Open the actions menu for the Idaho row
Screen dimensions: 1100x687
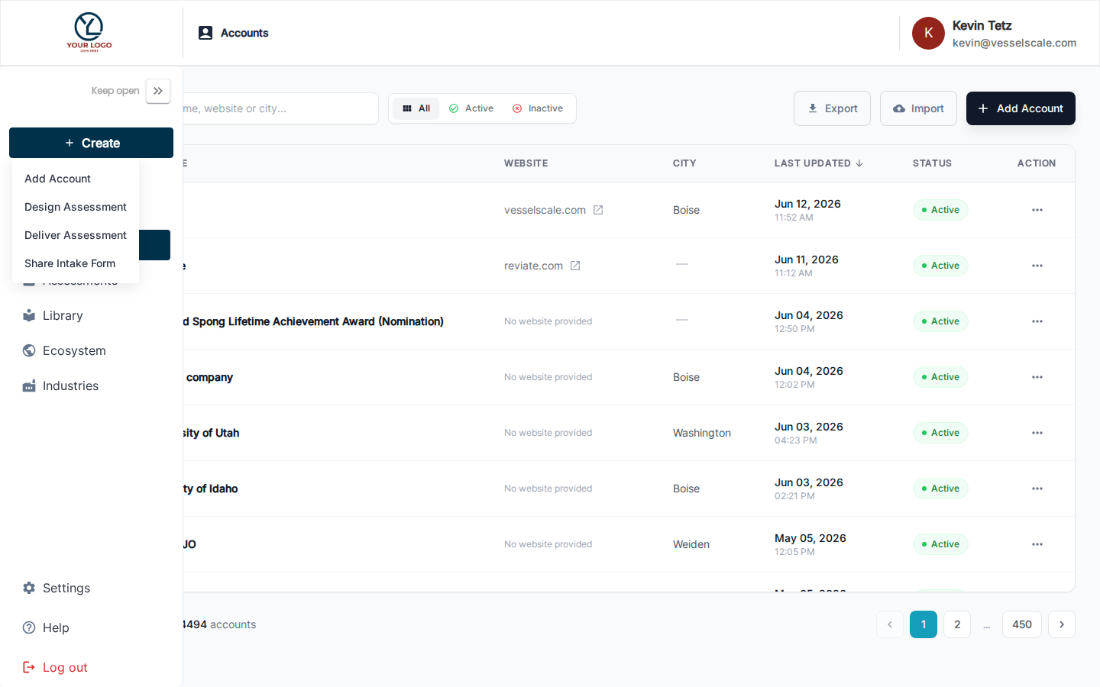click(1037, 489)
